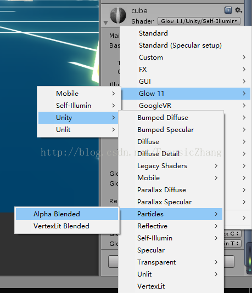This screenshot has height=293, width=252.
Task: Select Standard (Specular setup) shader
Action: [x=185, y=45]
